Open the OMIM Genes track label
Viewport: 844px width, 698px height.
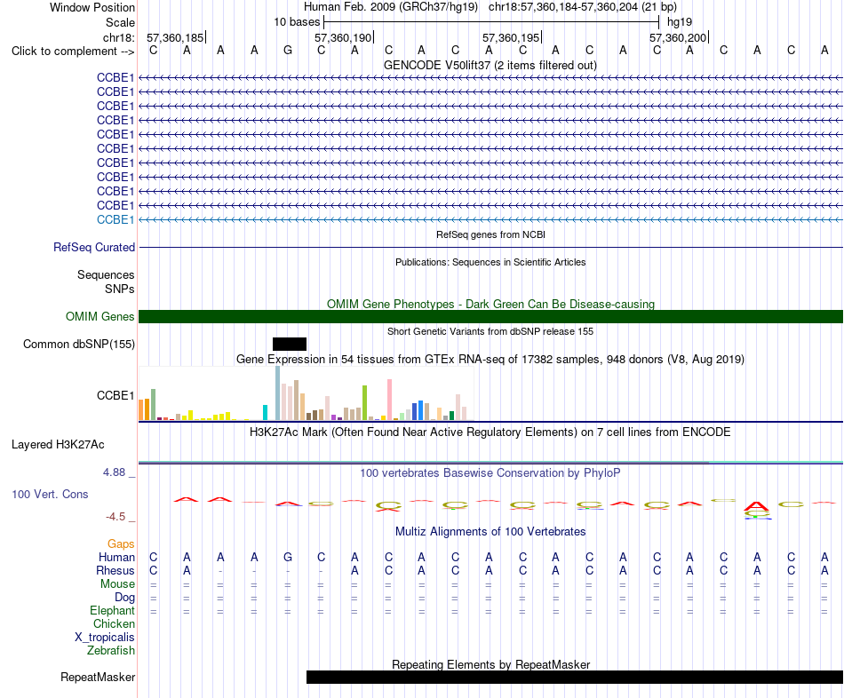(x=100, y=316)
